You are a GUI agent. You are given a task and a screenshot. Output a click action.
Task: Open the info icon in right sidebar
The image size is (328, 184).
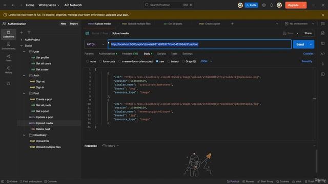point(323,74)
